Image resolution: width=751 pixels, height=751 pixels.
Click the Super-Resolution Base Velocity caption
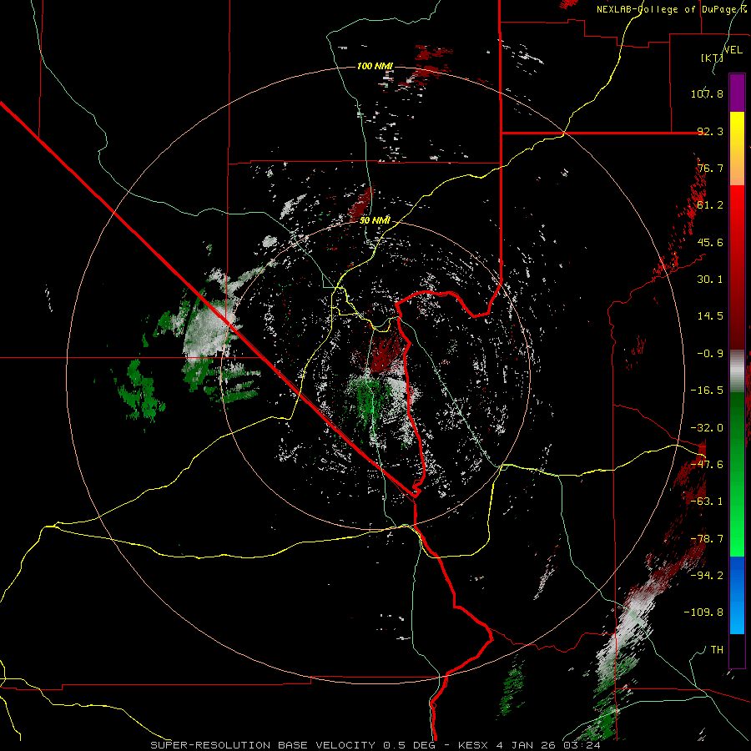(375, 745)
